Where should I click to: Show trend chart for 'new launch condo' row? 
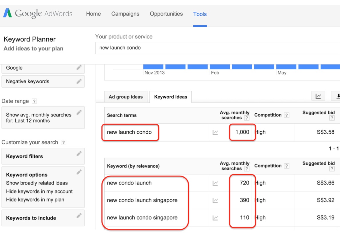[x=215, y=132]
